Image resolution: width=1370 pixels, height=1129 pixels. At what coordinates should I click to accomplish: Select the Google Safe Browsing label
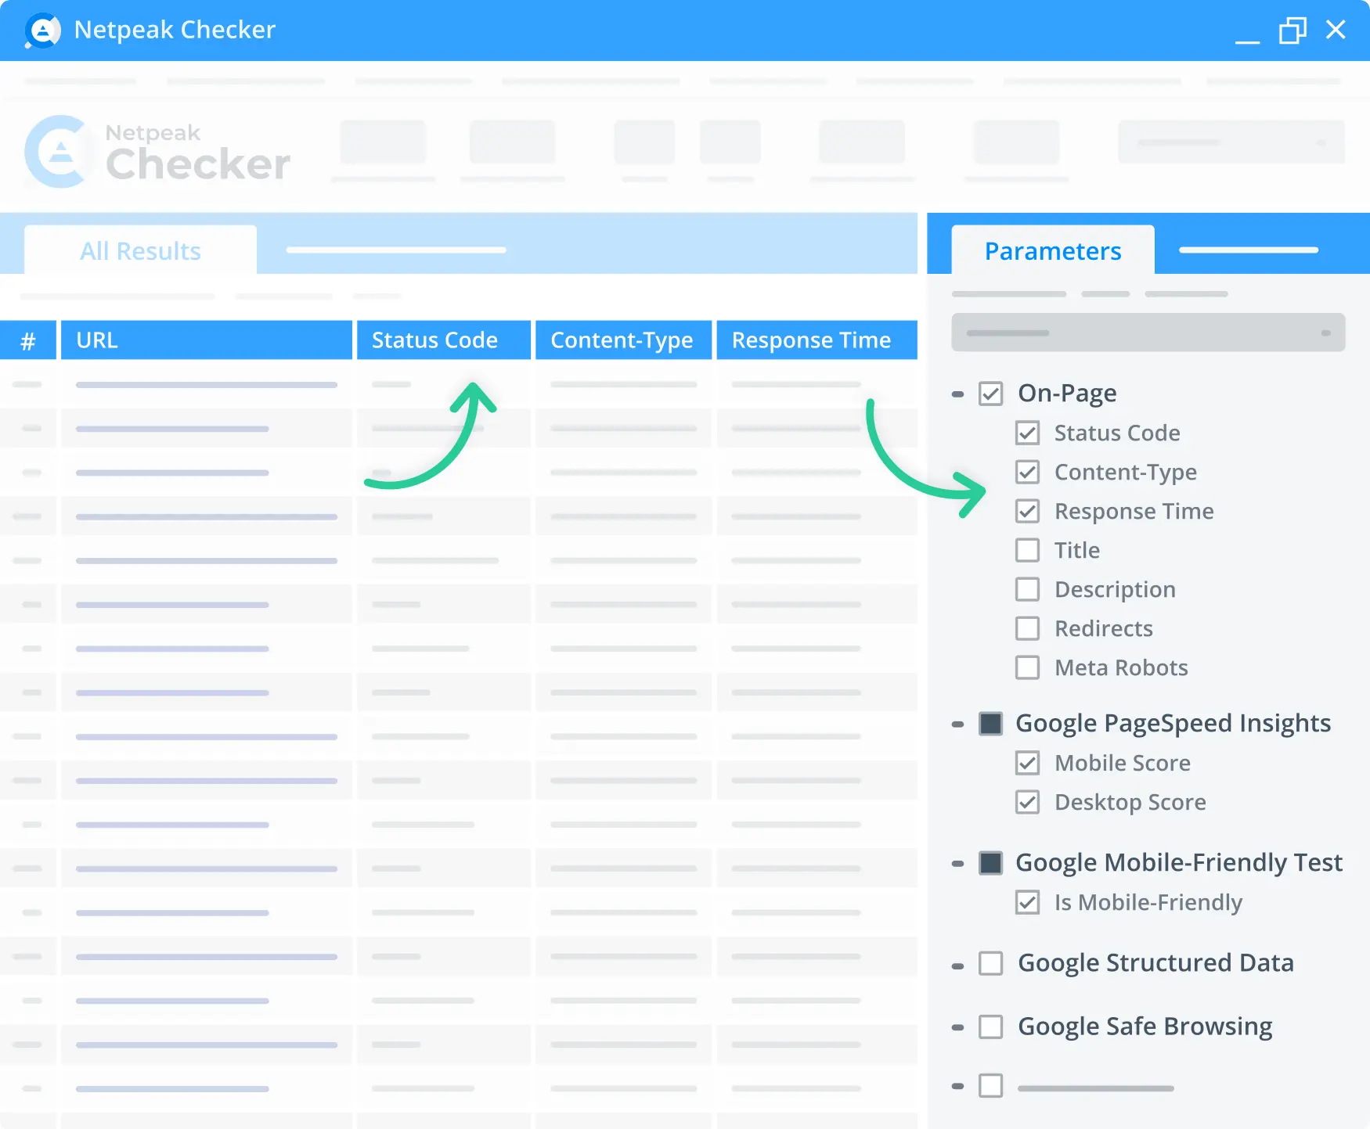pos(1145,1027)
